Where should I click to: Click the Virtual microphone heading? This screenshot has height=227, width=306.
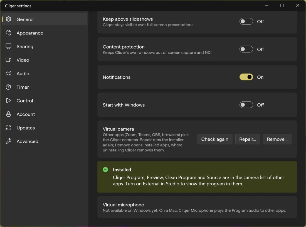pyautogui.click(x=123, y=204)
